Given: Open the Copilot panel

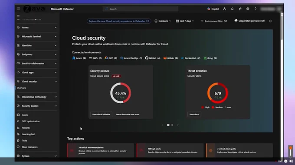Looking at the screenshot, I should click(x=213, y=9).
